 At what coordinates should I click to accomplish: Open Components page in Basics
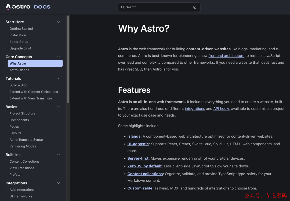(x=19, y=120)
